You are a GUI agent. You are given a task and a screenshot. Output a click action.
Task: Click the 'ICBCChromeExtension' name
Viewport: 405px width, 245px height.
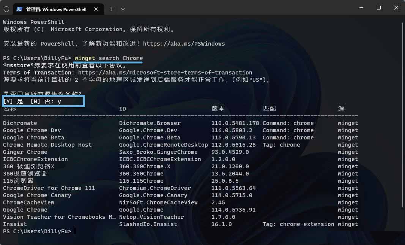click(x=35, y=159)
